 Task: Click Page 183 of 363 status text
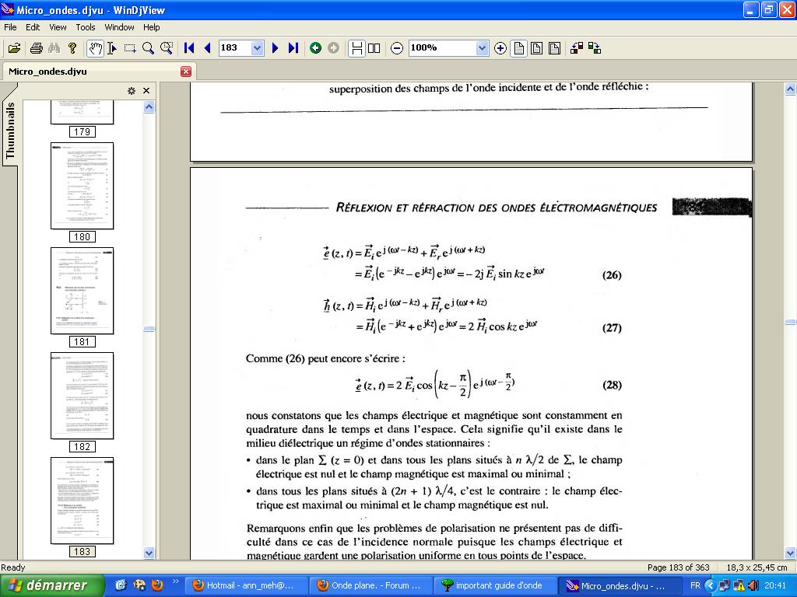click(x=678, y=567)
